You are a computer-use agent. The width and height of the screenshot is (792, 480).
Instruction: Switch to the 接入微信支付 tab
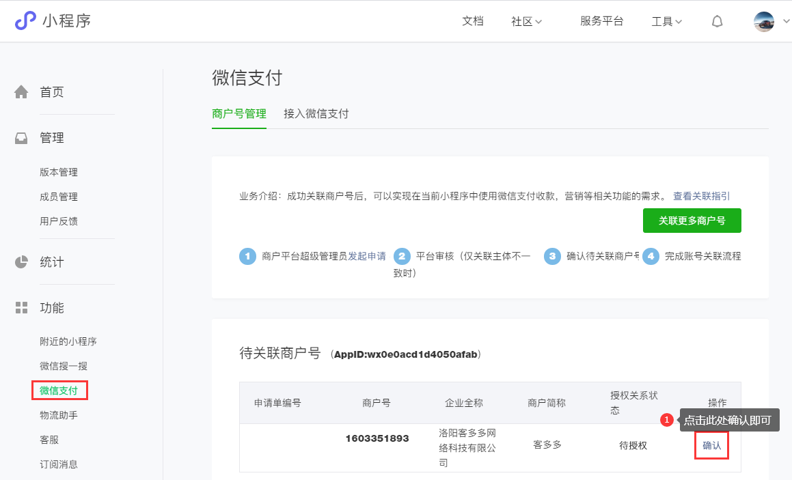point(316,113)
